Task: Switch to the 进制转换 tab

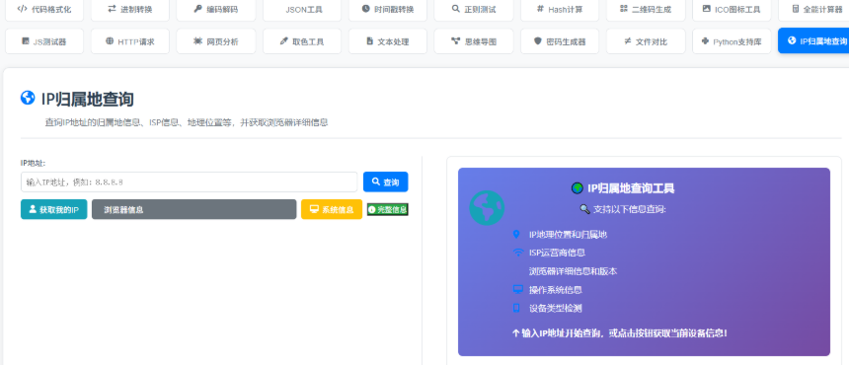Action: pyautogui.click(x=130, y=9)
